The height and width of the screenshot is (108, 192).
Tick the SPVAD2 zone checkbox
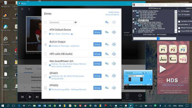click(45, 88)
